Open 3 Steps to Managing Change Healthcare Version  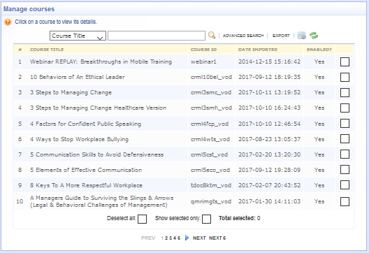[98, 108]
